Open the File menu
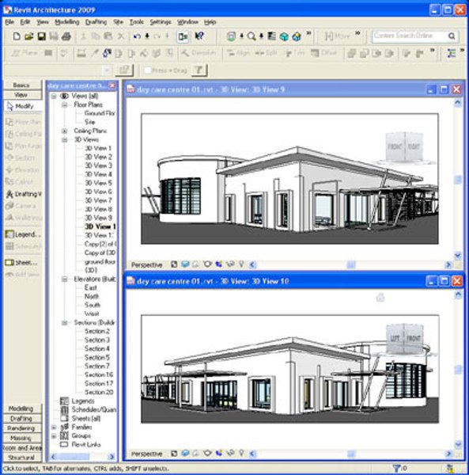The width and height of the screenshot is (469, 475). [9, 22]
